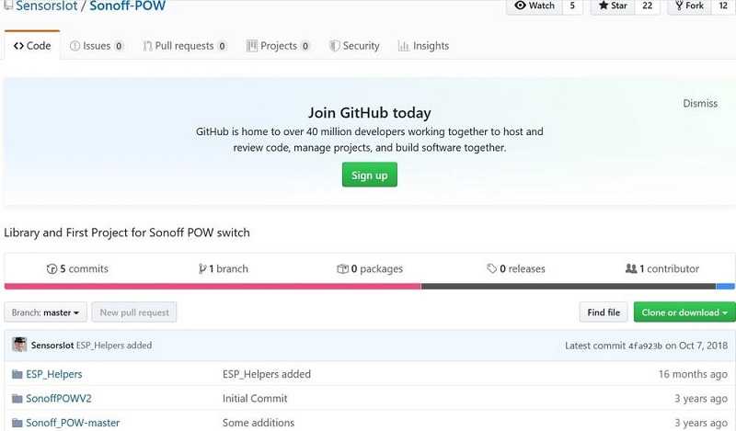
Task: Open the commits history clock icon
Action: pos(52,269)
